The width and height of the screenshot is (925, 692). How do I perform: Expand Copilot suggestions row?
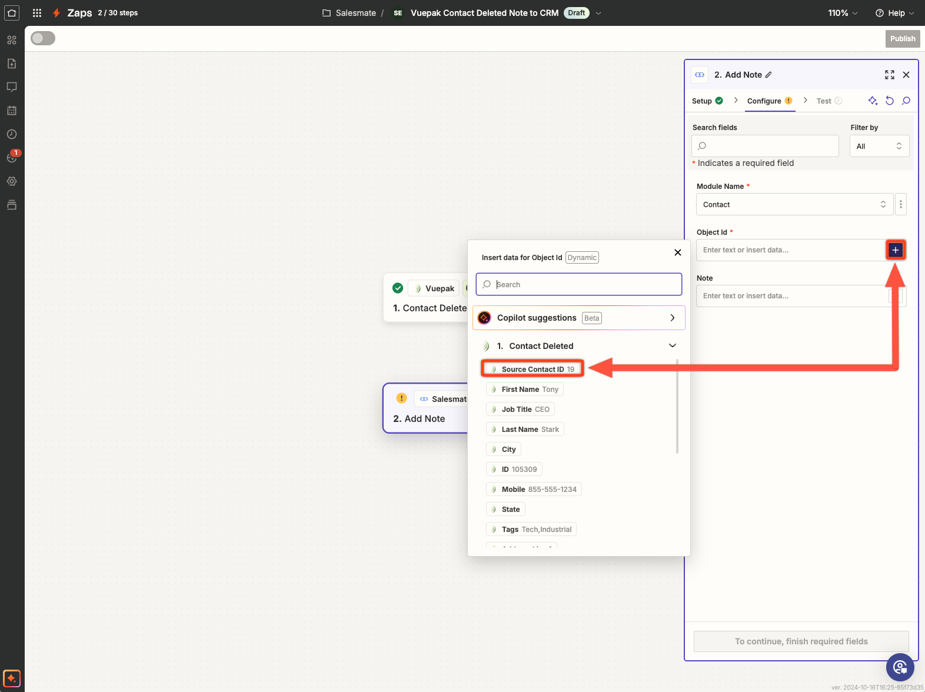pyautogui.click(x=672, y=318)
